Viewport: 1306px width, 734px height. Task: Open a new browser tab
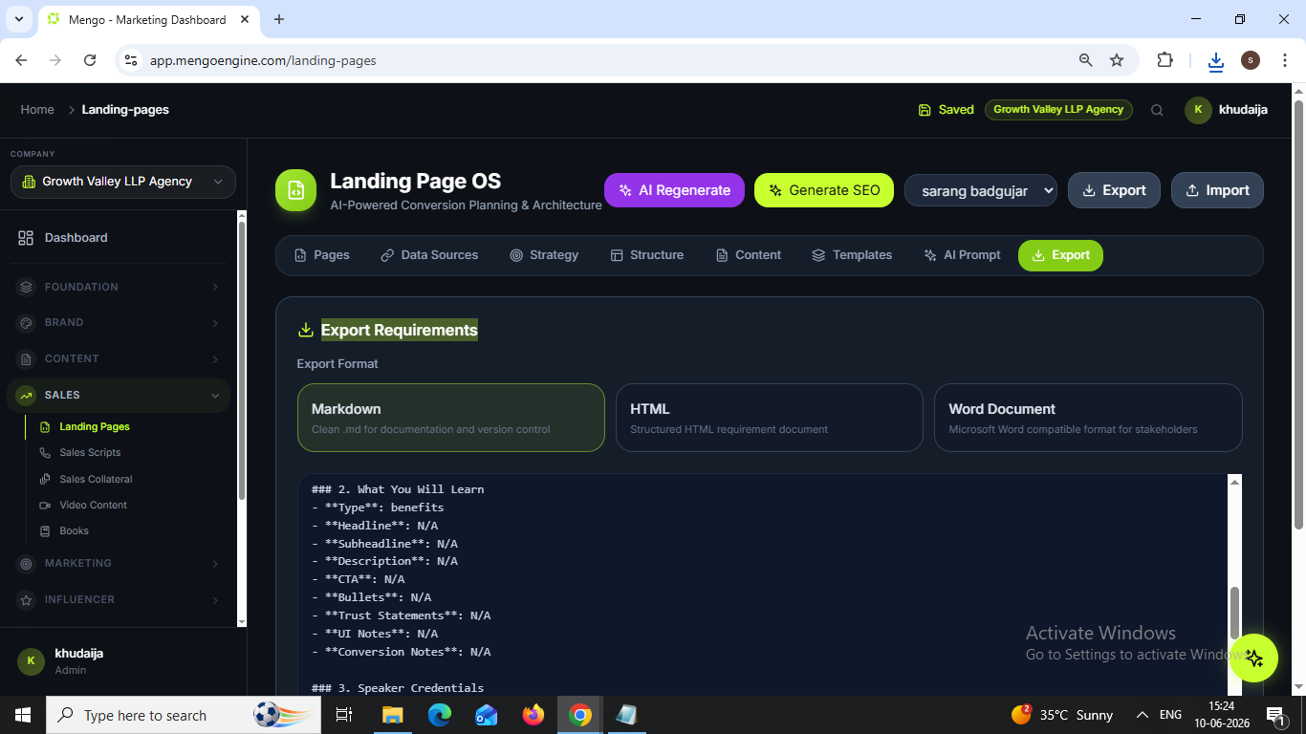tap(279, 19)
